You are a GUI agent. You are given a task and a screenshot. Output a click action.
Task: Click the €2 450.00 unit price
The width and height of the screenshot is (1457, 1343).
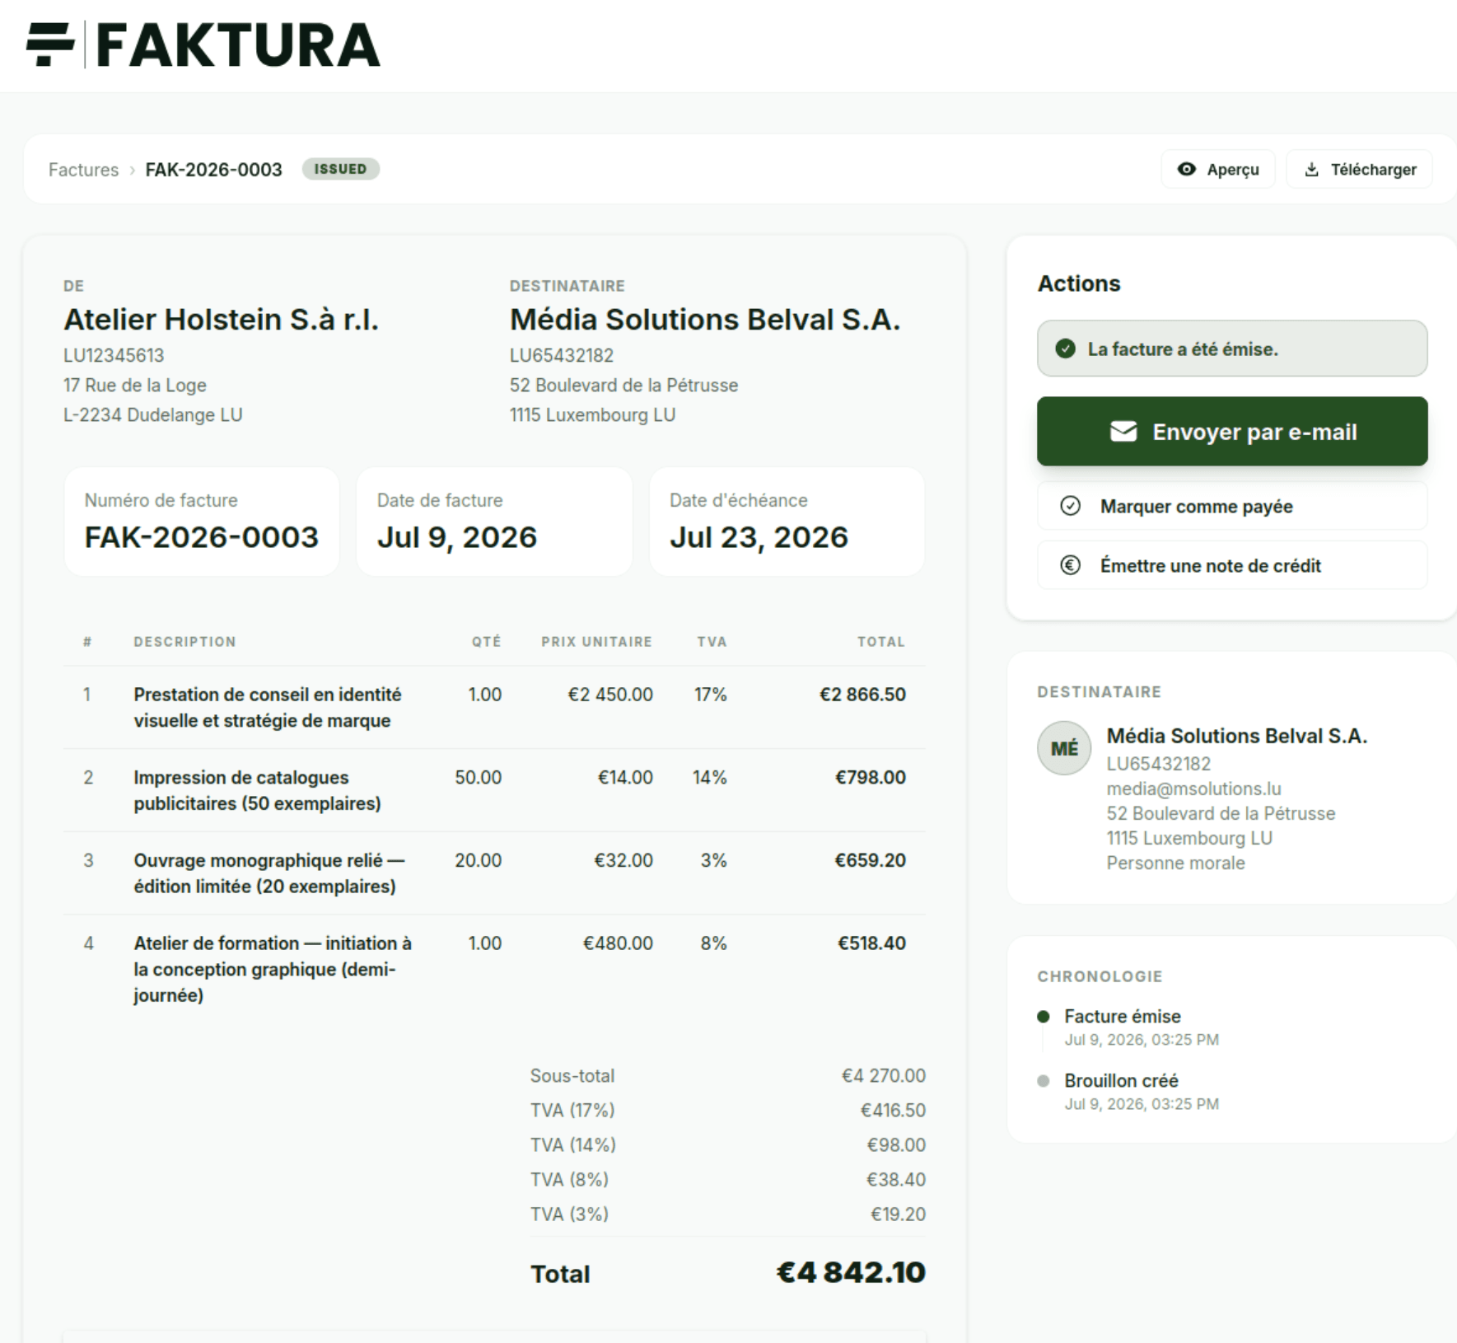pyautogui.click(x=610, y=695)
